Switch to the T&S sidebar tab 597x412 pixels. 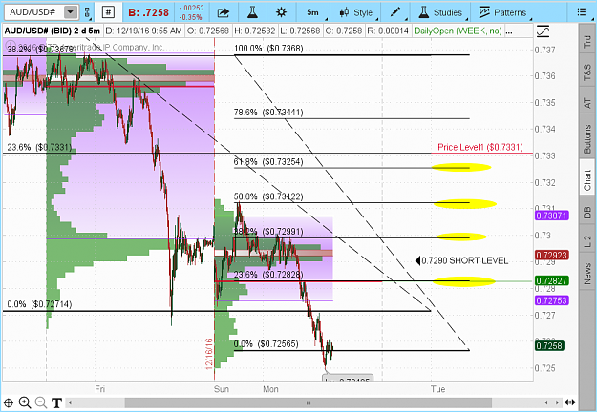pos(586,72)
